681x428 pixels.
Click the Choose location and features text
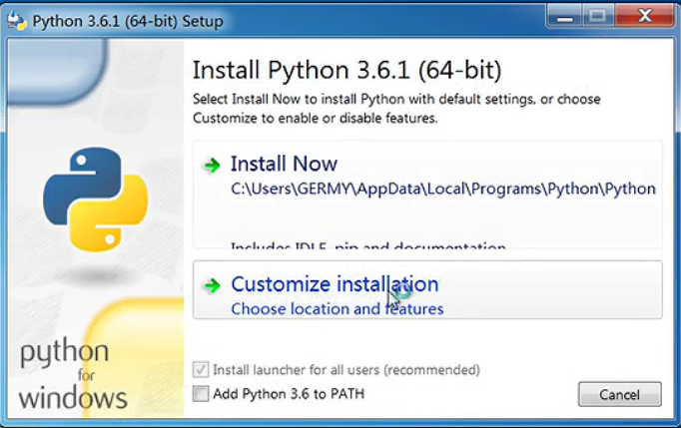338,309
